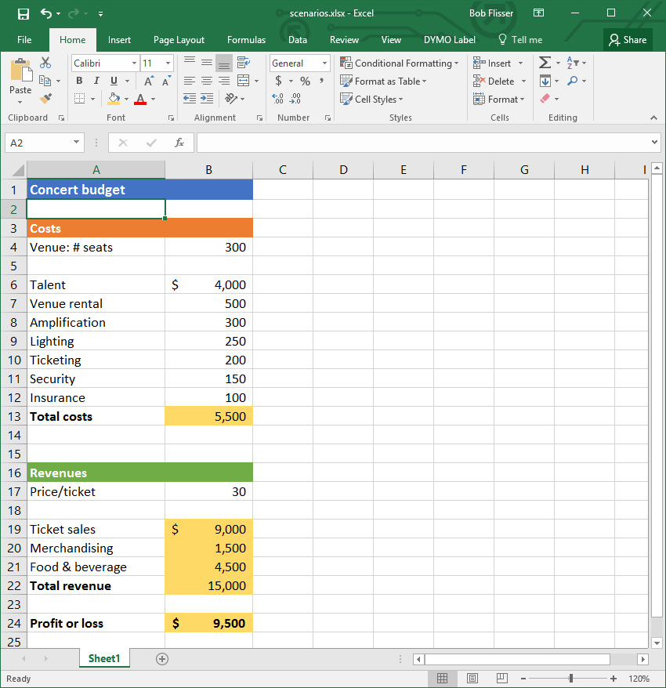Toggle Center horizontal alignment
The height and width of the screenshot is (688, 666).
pos(207,81)
